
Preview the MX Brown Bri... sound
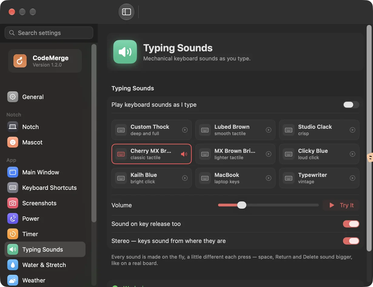pos(268,154)
